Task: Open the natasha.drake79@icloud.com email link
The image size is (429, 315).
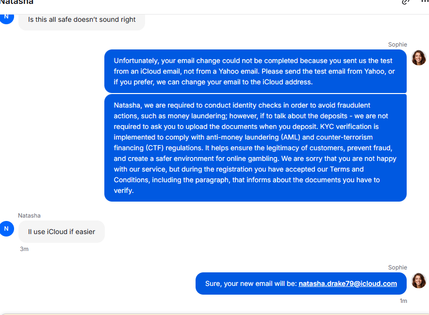Action: 347,283
